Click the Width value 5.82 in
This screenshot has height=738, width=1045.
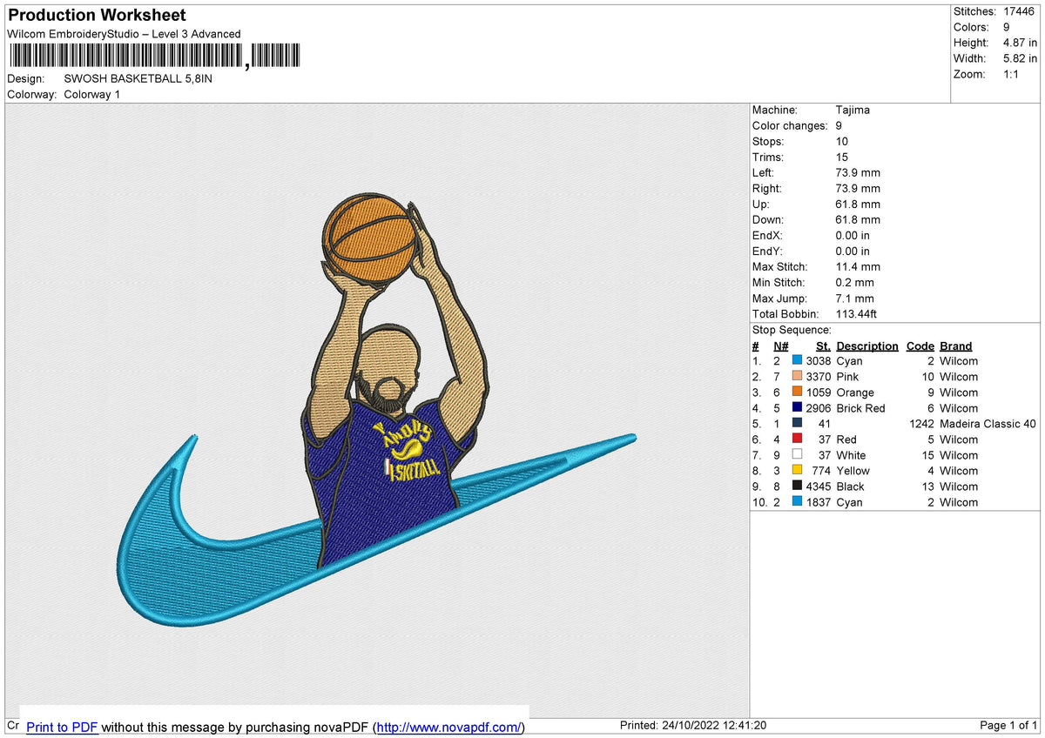1020,58
